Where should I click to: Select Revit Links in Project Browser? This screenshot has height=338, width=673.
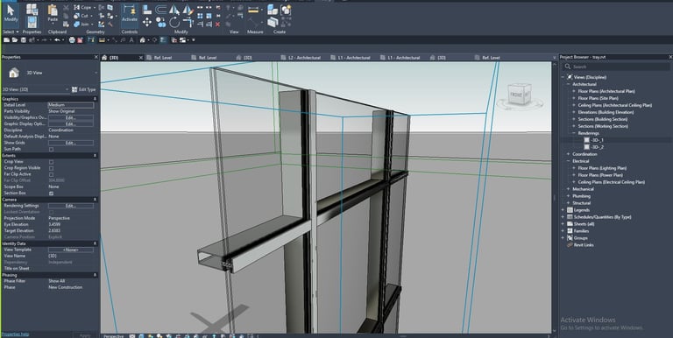click(x=583, y=245)
